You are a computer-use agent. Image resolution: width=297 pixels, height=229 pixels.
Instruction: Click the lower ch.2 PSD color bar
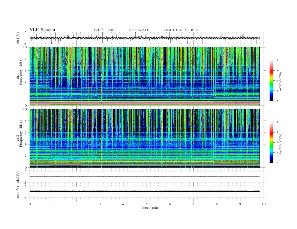[271, 142]
